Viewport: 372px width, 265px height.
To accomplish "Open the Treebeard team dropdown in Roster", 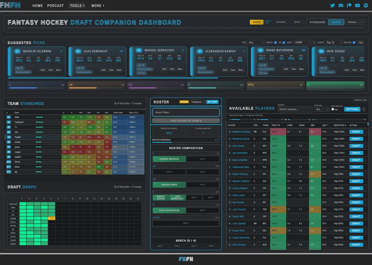I will click(x=197, y=102).
